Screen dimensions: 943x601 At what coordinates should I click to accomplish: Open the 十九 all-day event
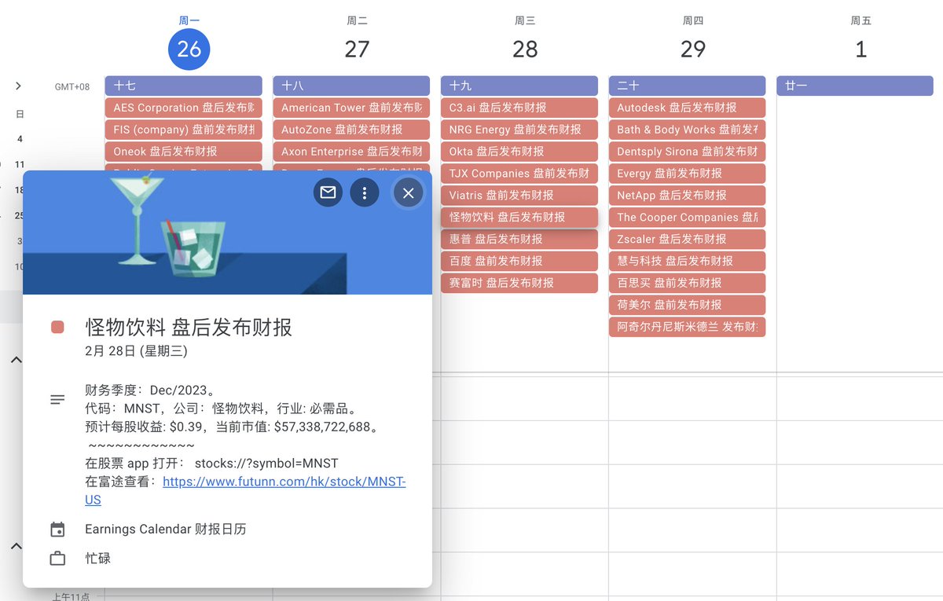coord(519,86)
